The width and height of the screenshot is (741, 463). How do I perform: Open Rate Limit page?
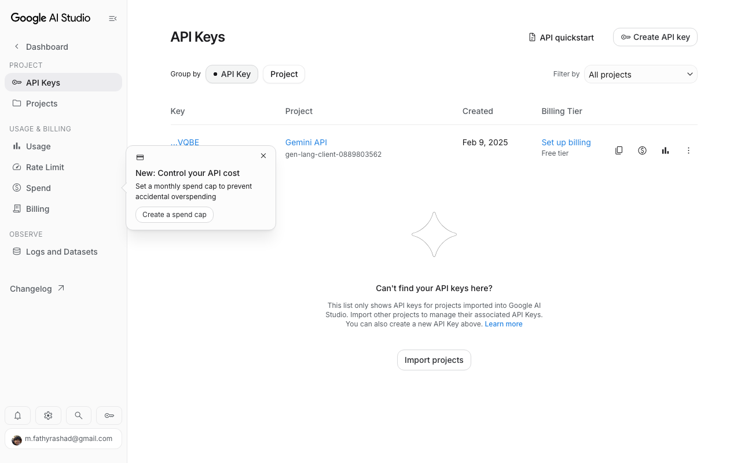pos(63,167)
